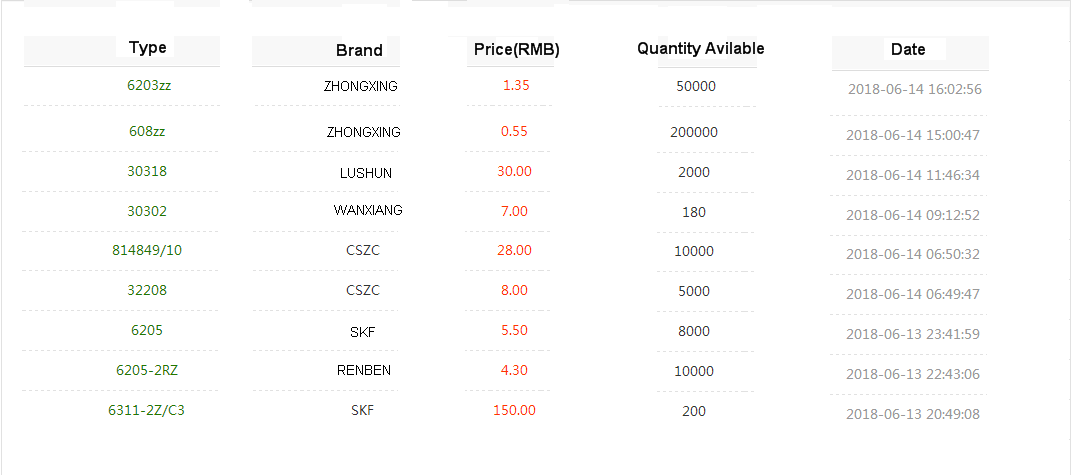Open the 6205 bearing listing
Viewport: 1073px width, 475px height.
[147, 330]
